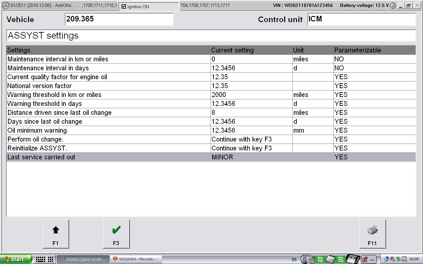Click the Vehicle field showing 209.365

120,19
